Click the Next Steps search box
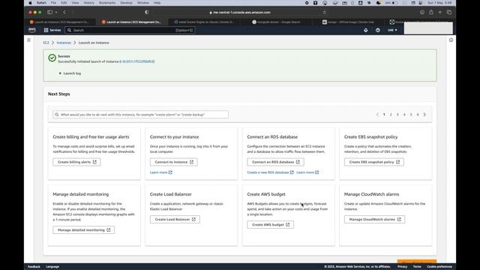Image resolution: width=480 pixels, height=270 pixels. (140, 115)
